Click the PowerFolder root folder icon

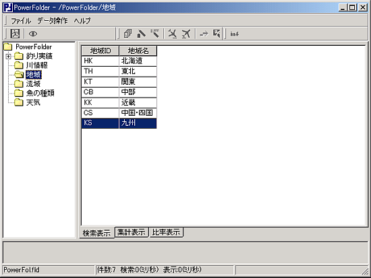click(8, 46)
